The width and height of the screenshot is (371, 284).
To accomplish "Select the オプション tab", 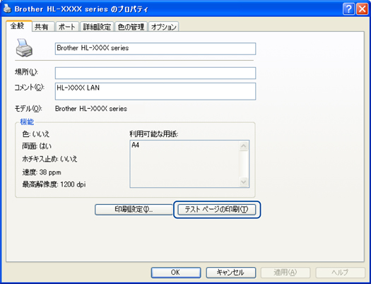I will 164,27.
